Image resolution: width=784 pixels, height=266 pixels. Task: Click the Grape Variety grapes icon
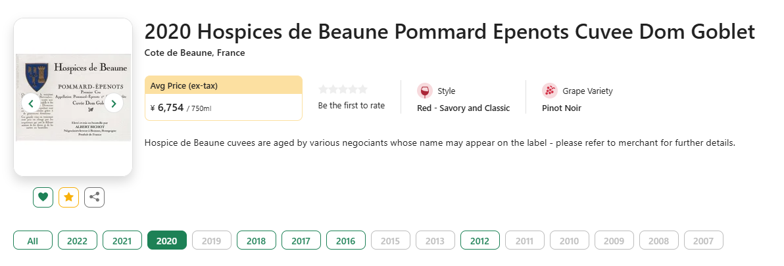[549, 91]
